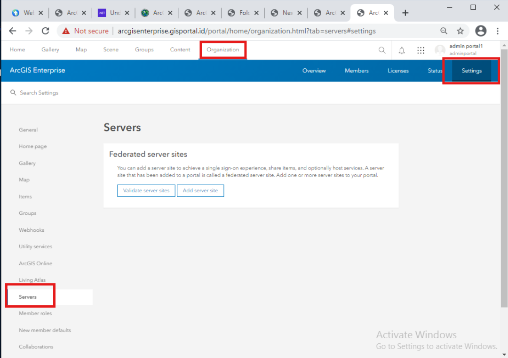Bookmark this page with the star icon

tap(460, 31)
